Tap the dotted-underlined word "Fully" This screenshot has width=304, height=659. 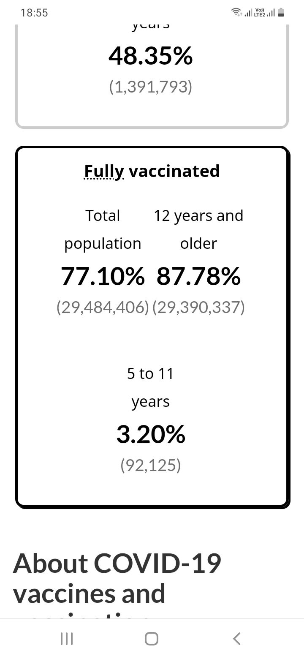click(104, 171)
